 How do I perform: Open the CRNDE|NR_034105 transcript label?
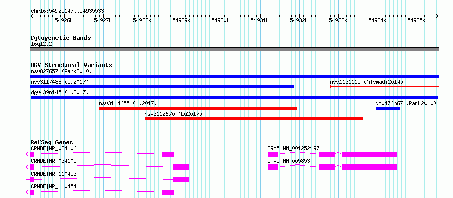pyautogui.click(x=54, y=161)
